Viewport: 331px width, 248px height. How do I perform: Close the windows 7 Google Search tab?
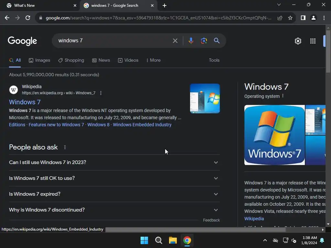(x=152, y=5)
